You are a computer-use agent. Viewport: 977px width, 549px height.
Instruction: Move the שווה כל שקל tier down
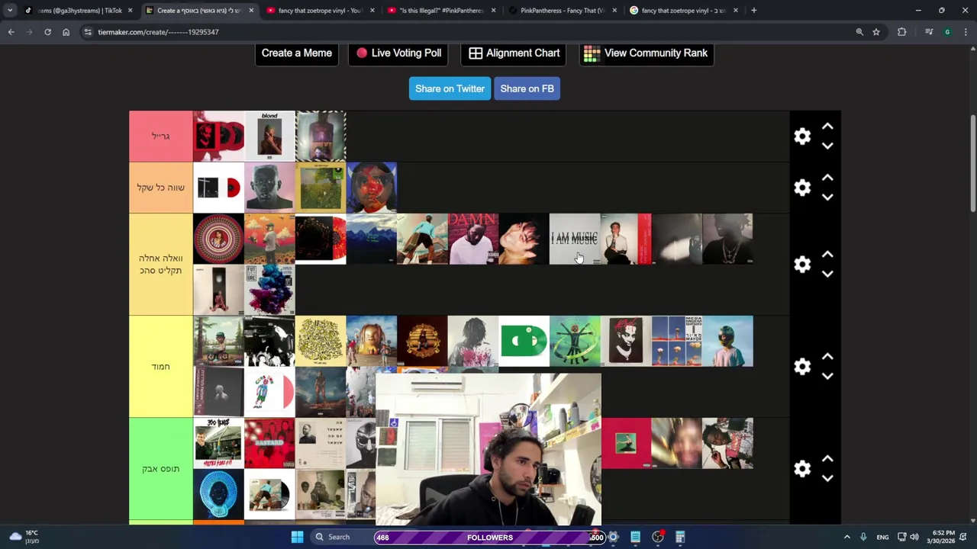click(x=827, y=197)
